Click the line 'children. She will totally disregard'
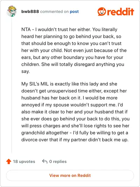140x187 pixels. 73,65
